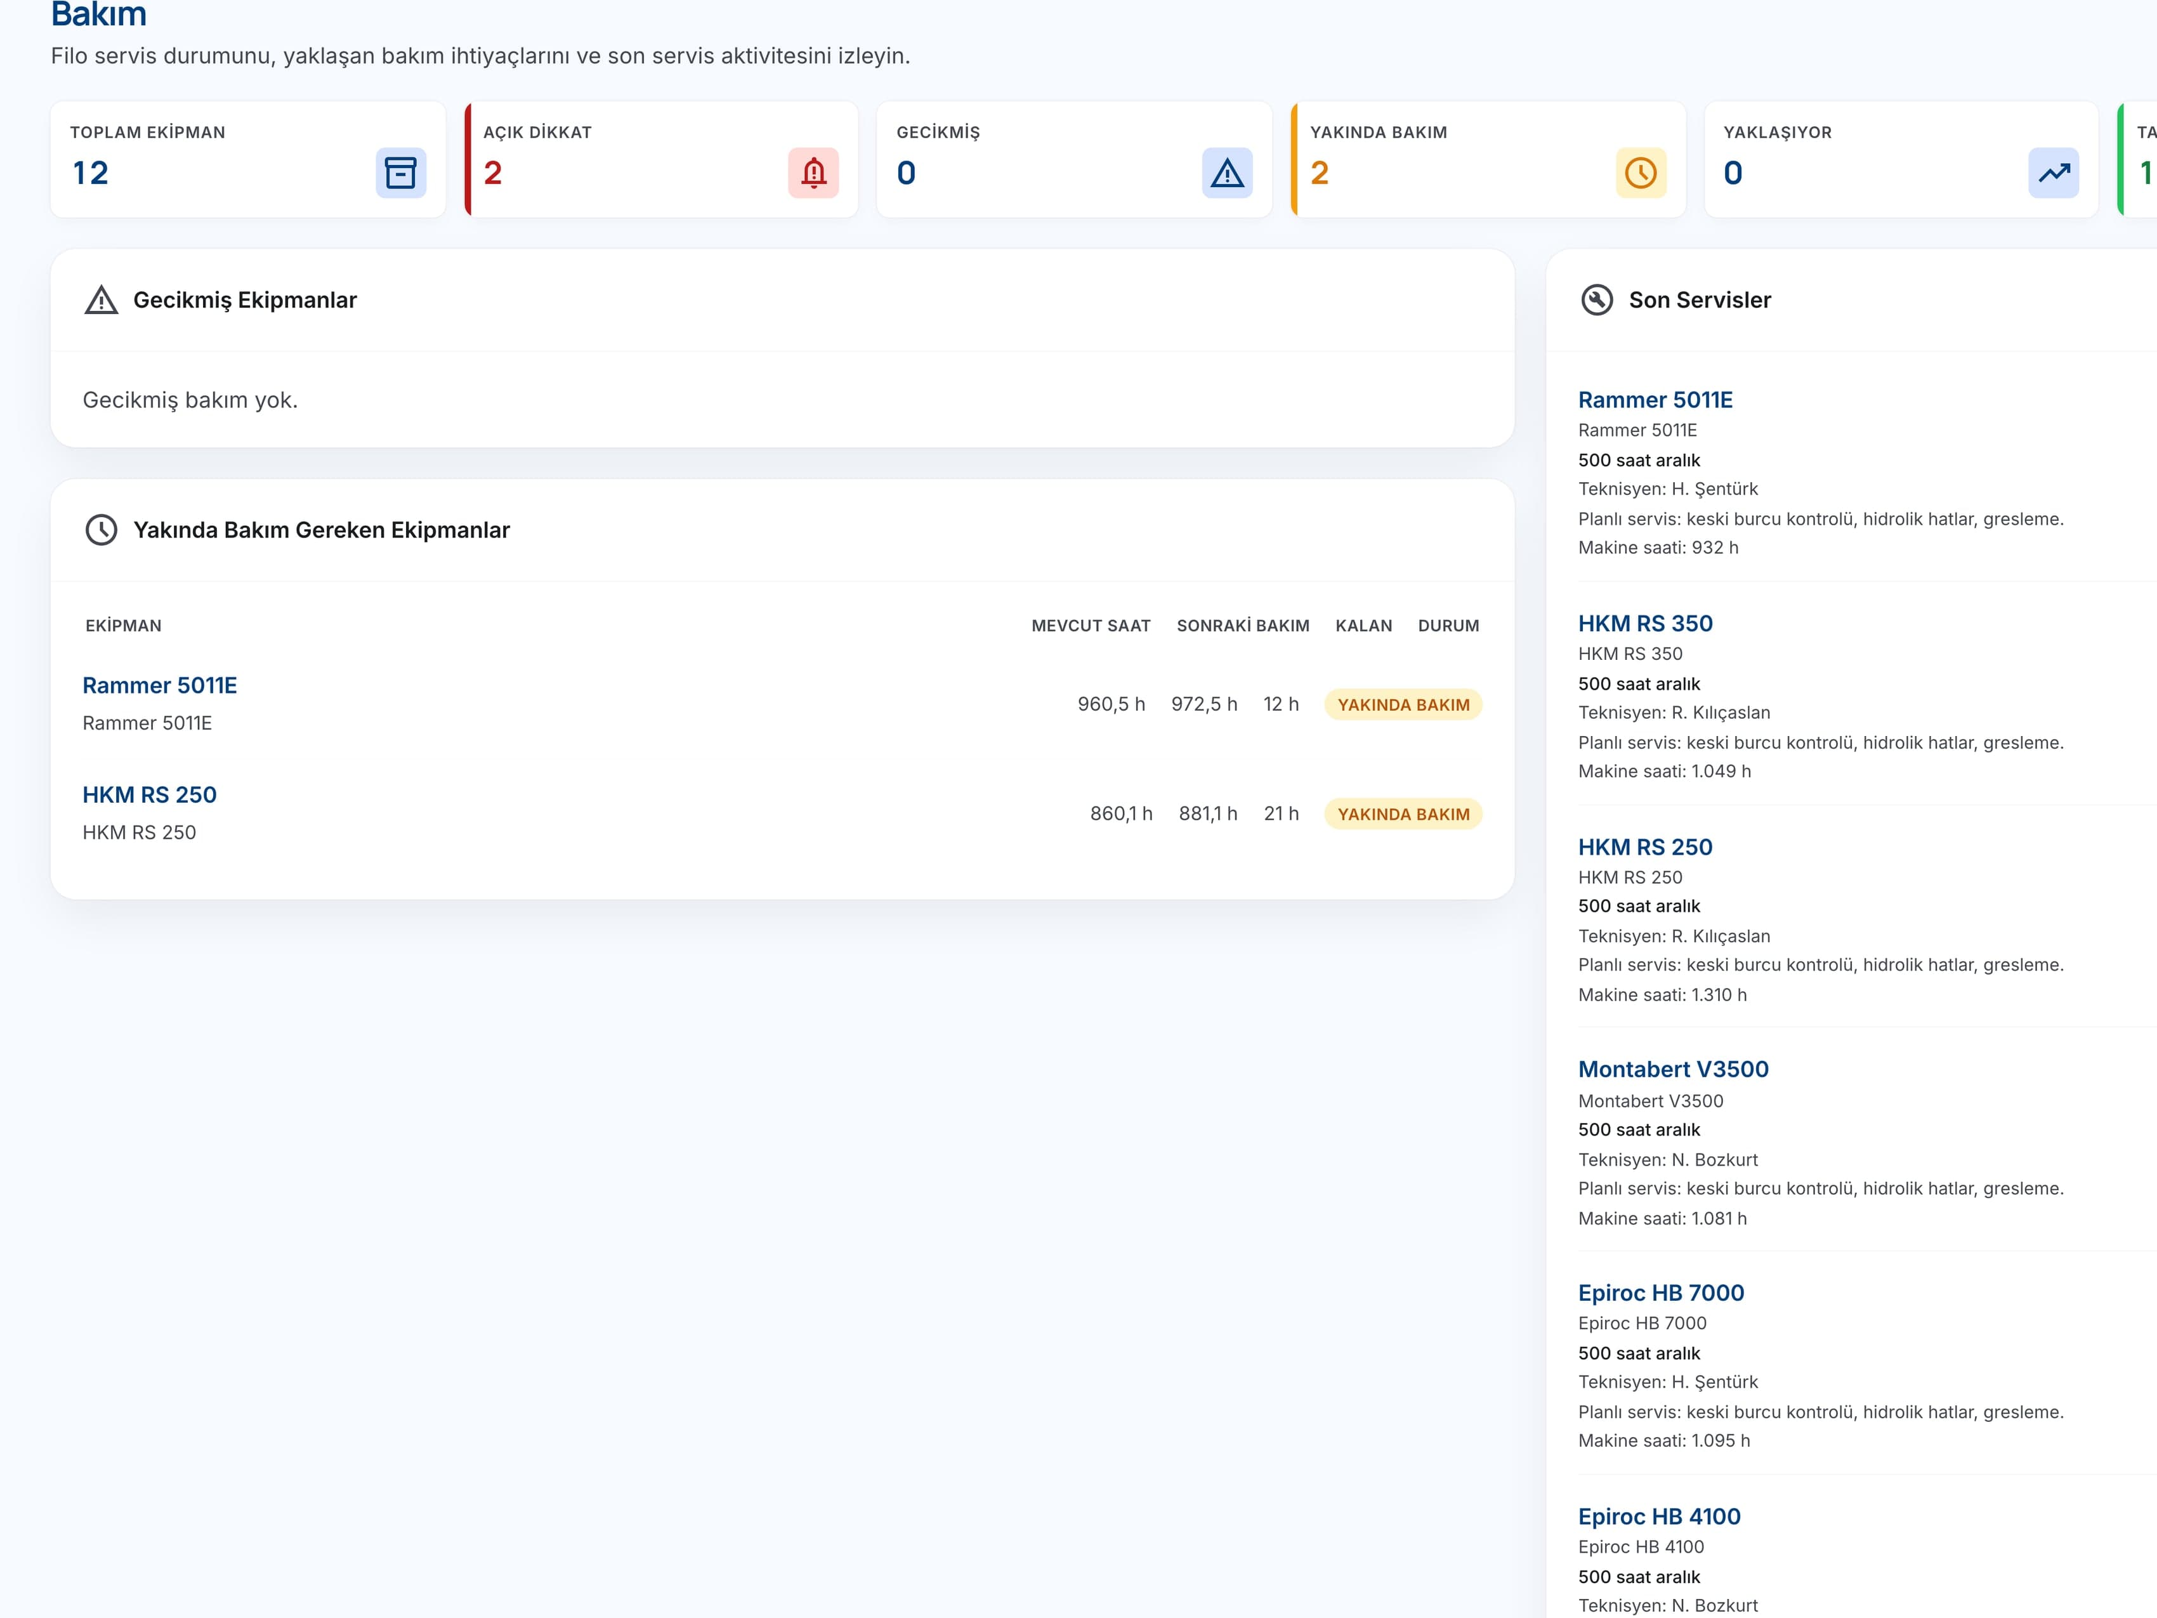Select the Yaklaşıyor stat card label

click(1778, 133)
